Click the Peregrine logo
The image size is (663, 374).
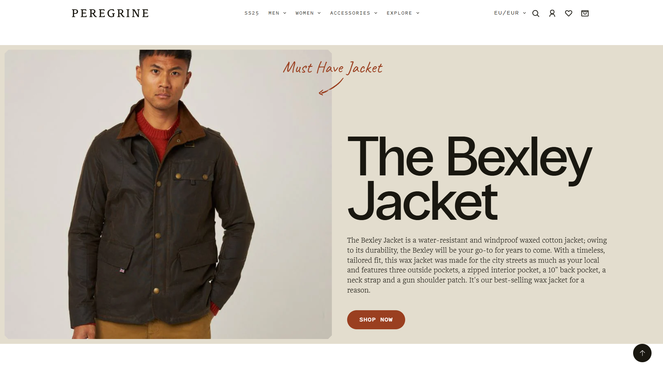tap(110, 13)
